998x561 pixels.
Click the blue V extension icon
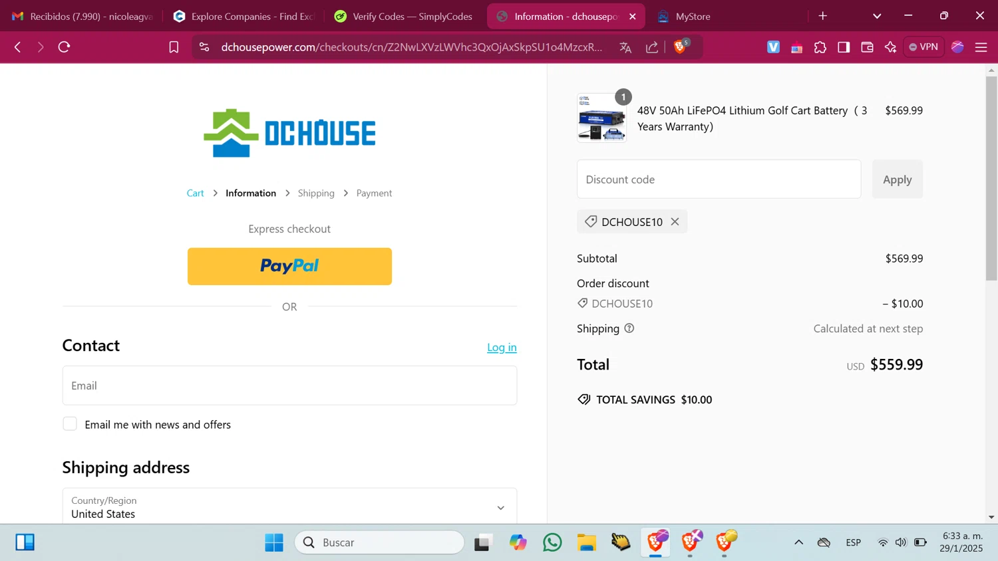click(773, 47)
